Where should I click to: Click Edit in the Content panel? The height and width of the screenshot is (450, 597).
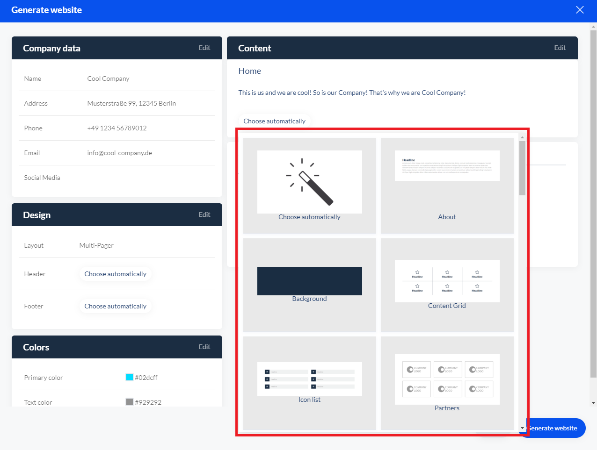pyautogui.click(x=560, y=48)
